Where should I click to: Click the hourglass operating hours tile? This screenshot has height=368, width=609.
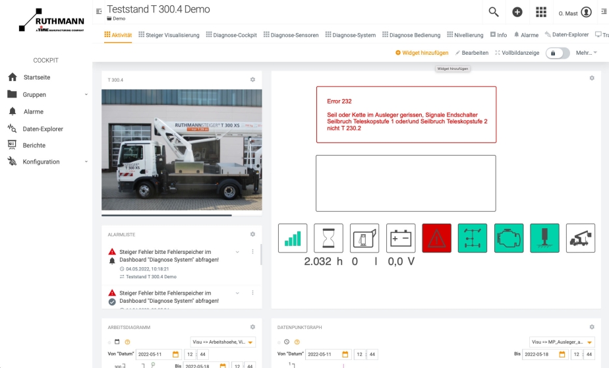point(328,238)
